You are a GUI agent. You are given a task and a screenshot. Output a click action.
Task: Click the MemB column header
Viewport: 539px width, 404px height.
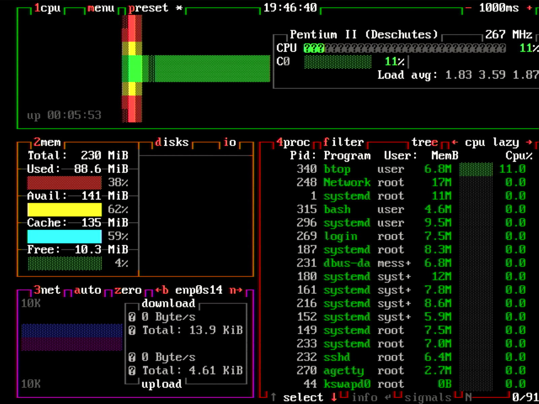445,156
